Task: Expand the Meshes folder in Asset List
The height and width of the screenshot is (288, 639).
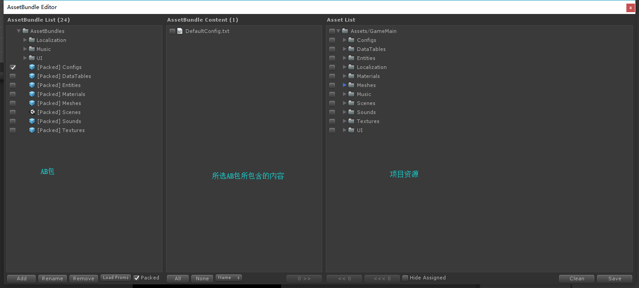Action: pyautogui.click(x=344, y=85)
